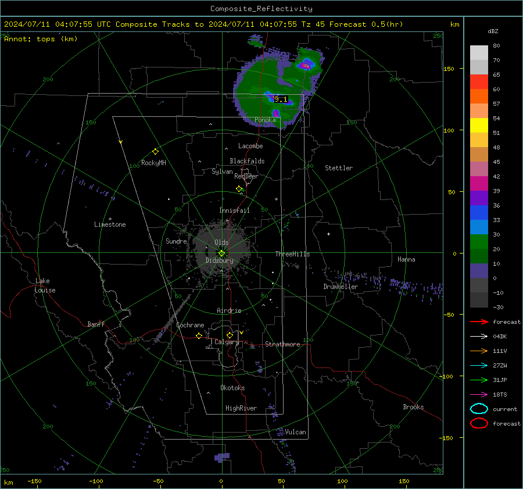
Task: Click the Lacombe town label
Action: point(250,146)
